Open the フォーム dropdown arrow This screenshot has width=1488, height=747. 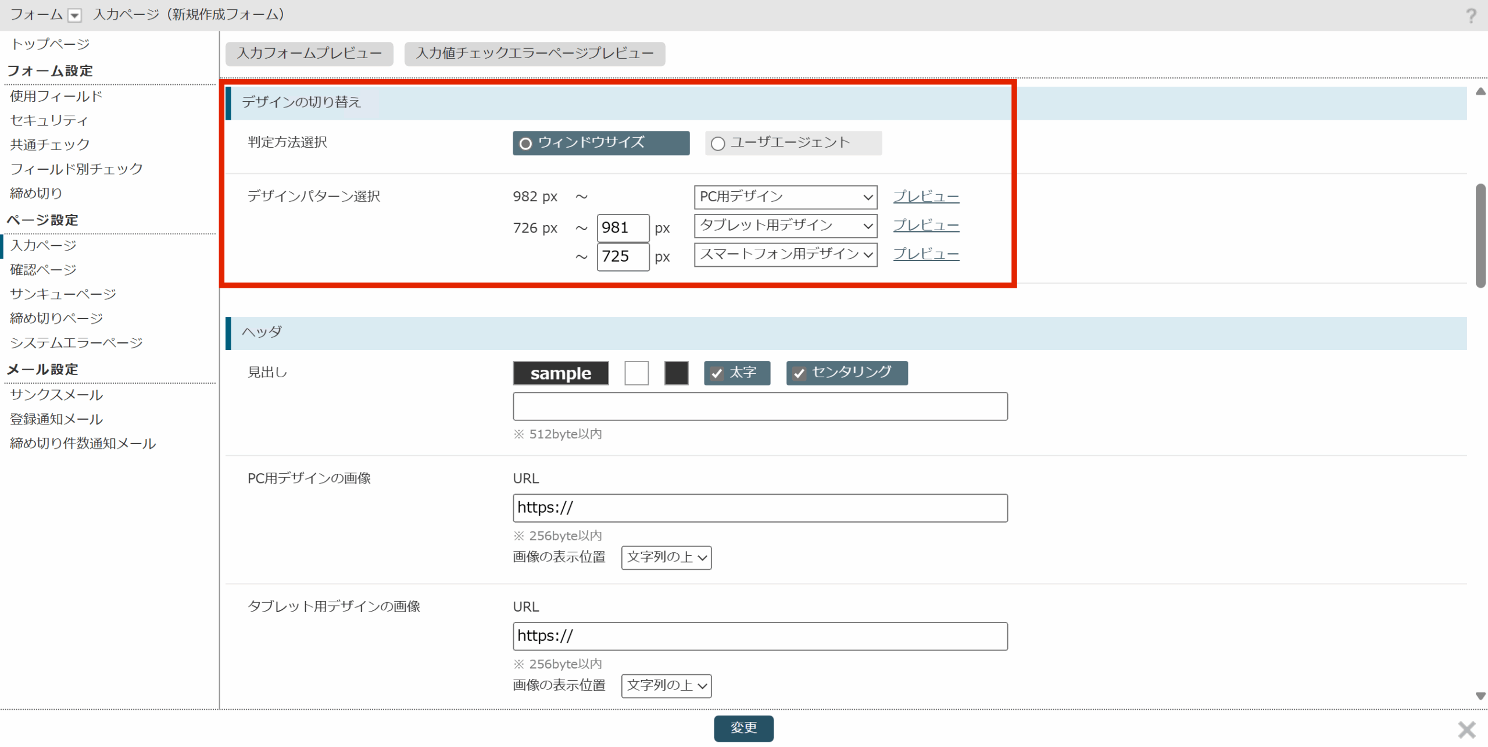[x=74, y=16]
